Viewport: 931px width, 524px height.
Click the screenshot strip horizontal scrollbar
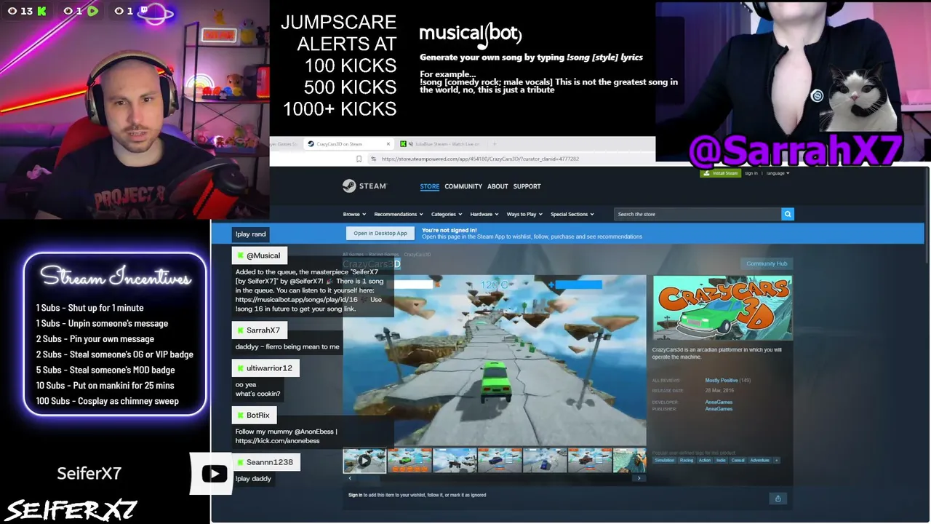pyautogui.click(x=495, y=478)
